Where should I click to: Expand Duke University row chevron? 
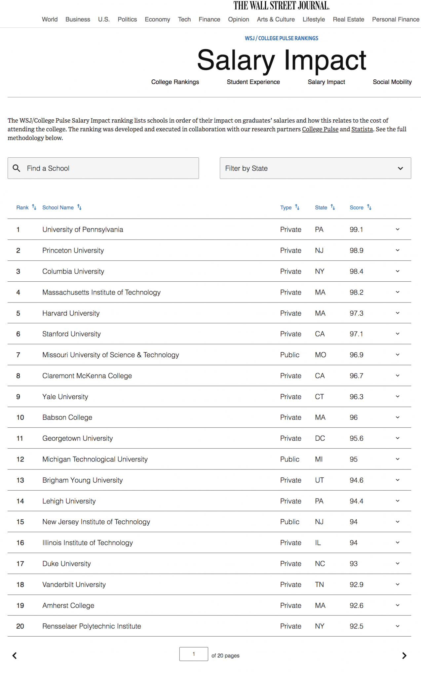(398, 563)
